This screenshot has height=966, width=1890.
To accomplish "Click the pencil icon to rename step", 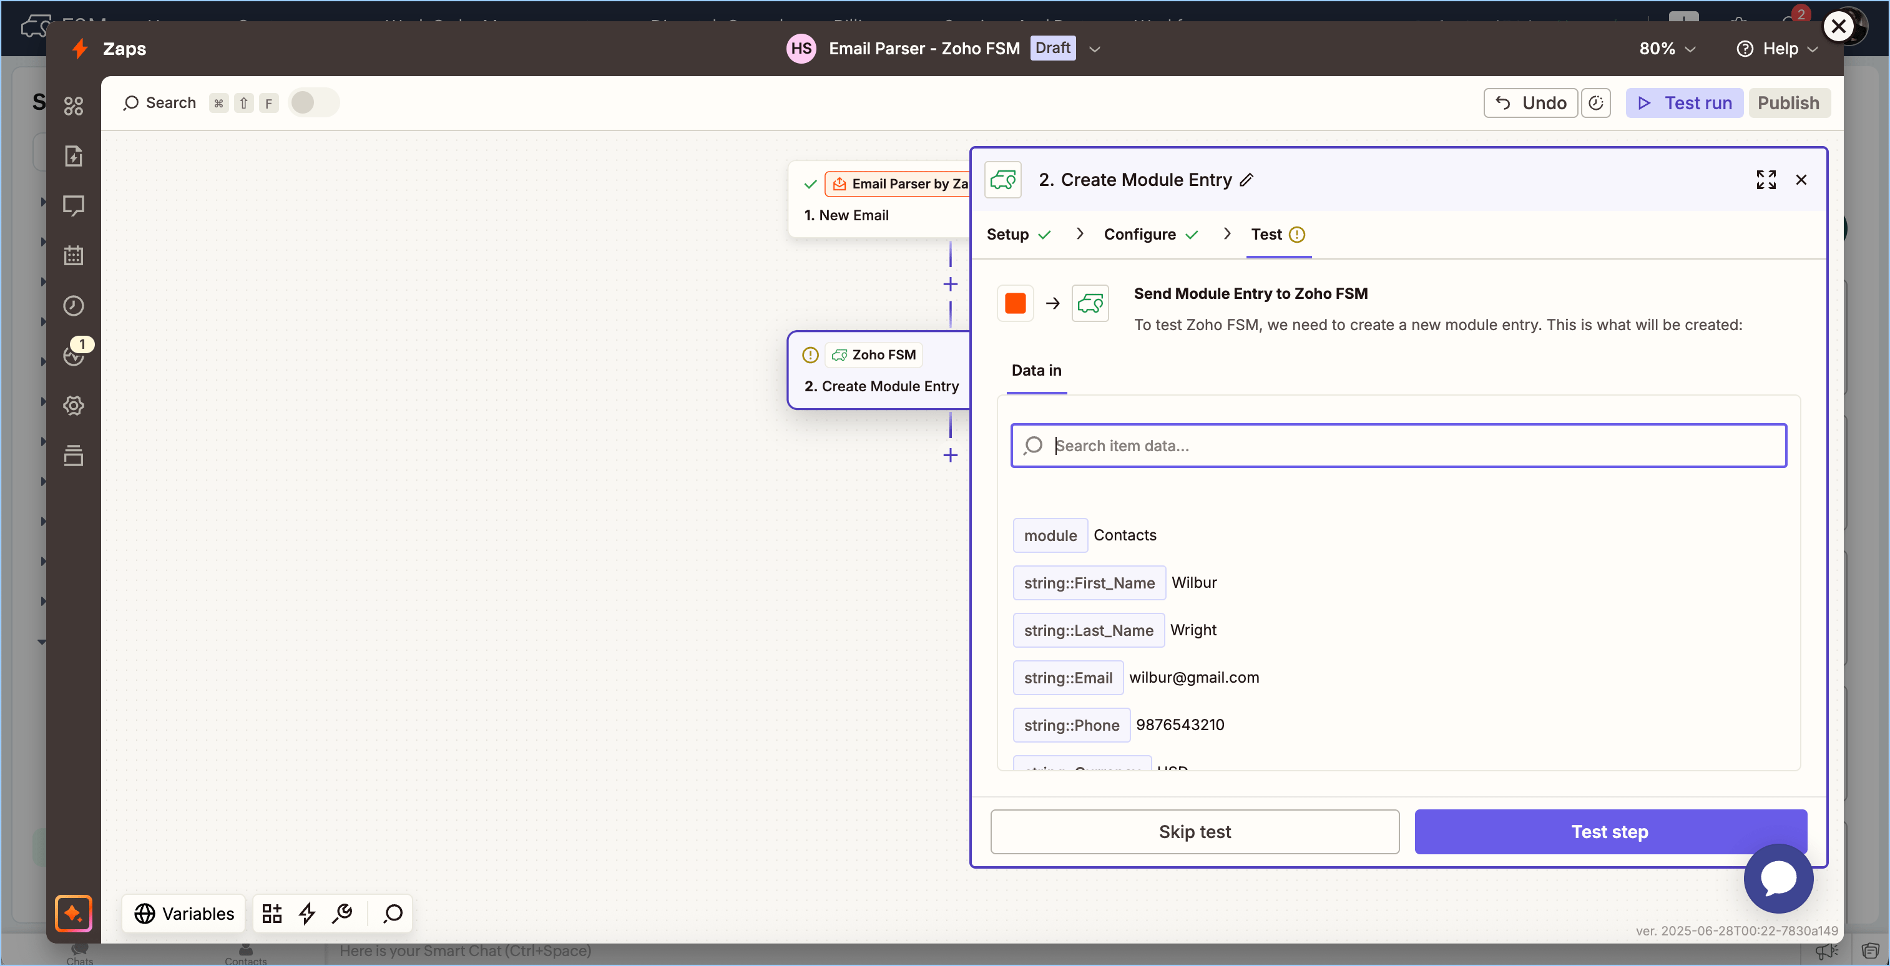I will click(x=1246, y=180).
